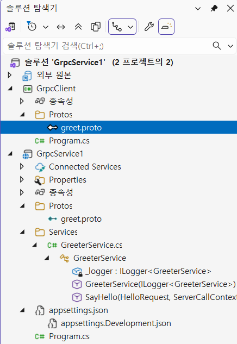Switch between solution and folder views icon
This screenshot has width=237, height=344.
click(x=10, y=27)
